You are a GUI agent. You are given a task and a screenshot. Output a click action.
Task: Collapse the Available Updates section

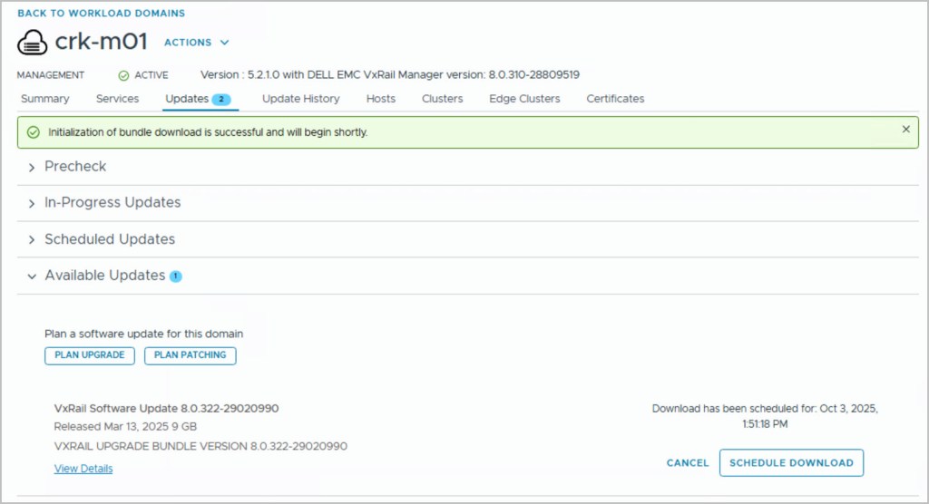(104, 276)
